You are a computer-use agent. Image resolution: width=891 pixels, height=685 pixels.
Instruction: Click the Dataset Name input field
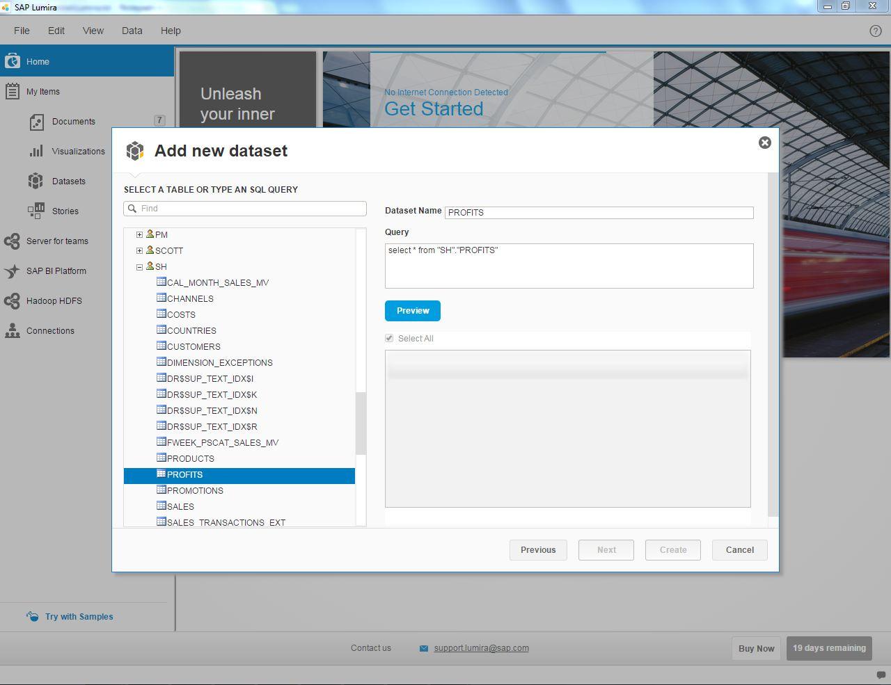pyautogui.click(x=599, y=213)
